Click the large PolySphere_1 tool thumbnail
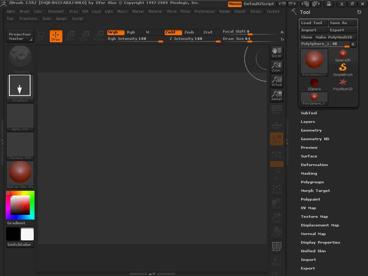Image resolution: width=368 pixels, height=276 pixels. coord(314,63)
